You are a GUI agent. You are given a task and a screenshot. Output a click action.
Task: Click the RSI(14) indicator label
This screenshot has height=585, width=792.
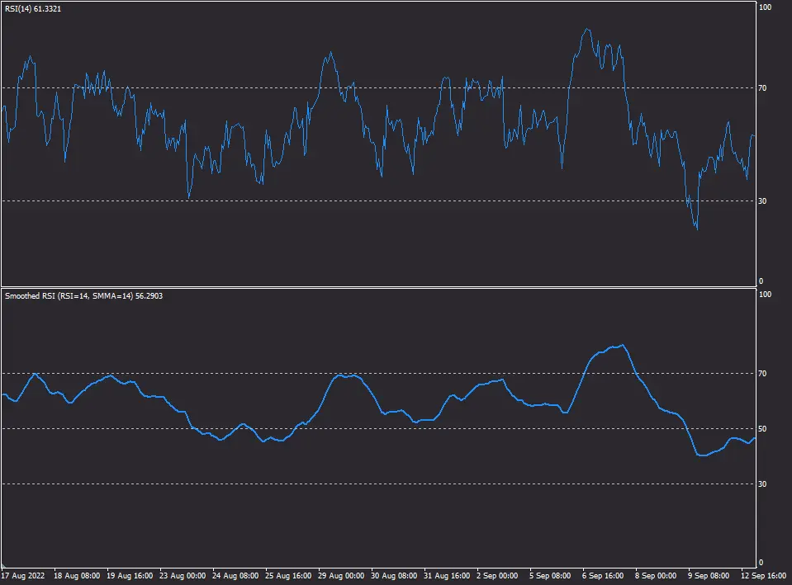coord(33,8)
